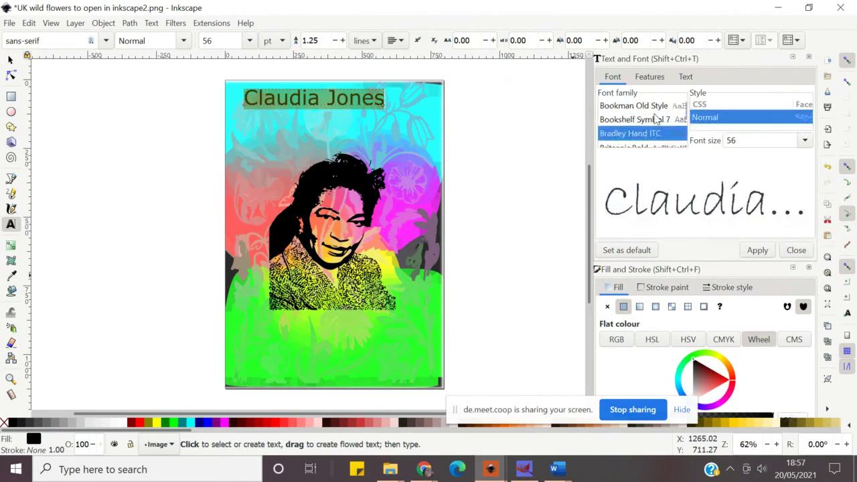Activate the Text tool

[11, 224]
